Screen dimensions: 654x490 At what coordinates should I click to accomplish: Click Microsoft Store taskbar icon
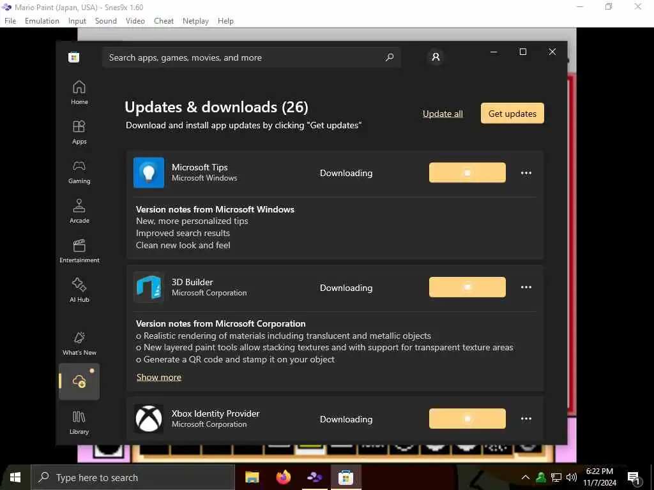coord(346,477)
